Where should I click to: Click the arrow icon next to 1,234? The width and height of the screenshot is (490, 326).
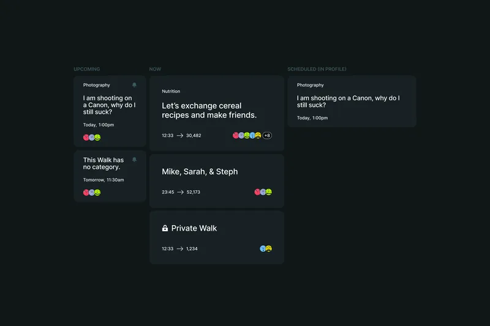[x=180, y=249]
